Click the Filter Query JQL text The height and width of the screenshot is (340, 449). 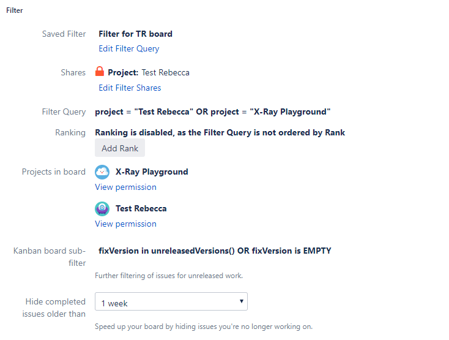coord(213,112)
